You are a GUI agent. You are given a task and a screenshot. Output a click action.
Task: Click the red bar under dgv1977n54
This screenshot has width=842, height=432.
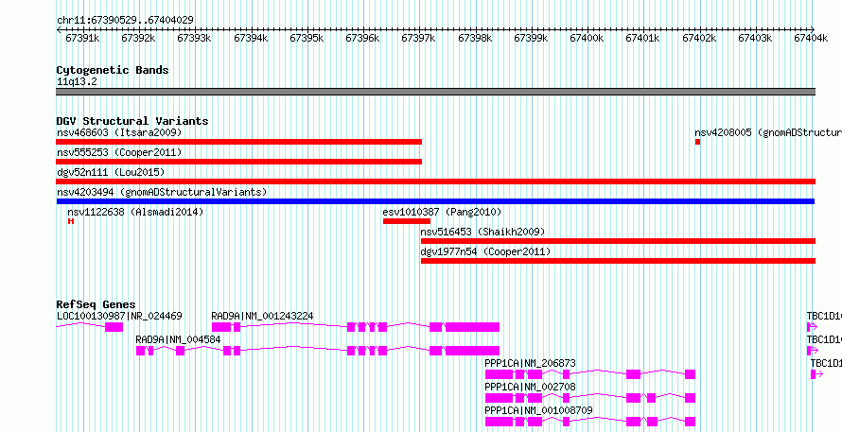click(x=619, y=261)
